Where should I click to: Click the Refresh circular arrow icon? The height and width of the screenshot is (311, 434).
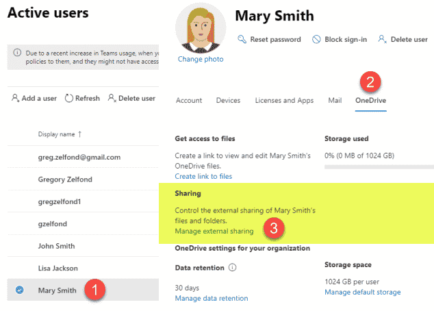tap(68, 98)
